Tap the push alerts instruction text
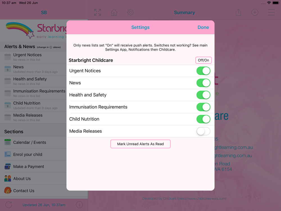Viewport: 281px width, 211px height. (140, 47)
